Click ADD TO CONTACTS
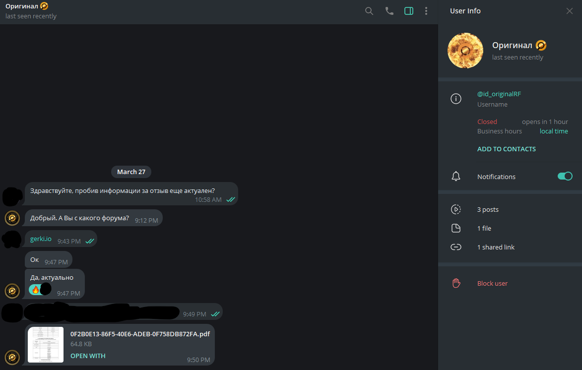This screenshot has width=582, height=370. (507, 149)
